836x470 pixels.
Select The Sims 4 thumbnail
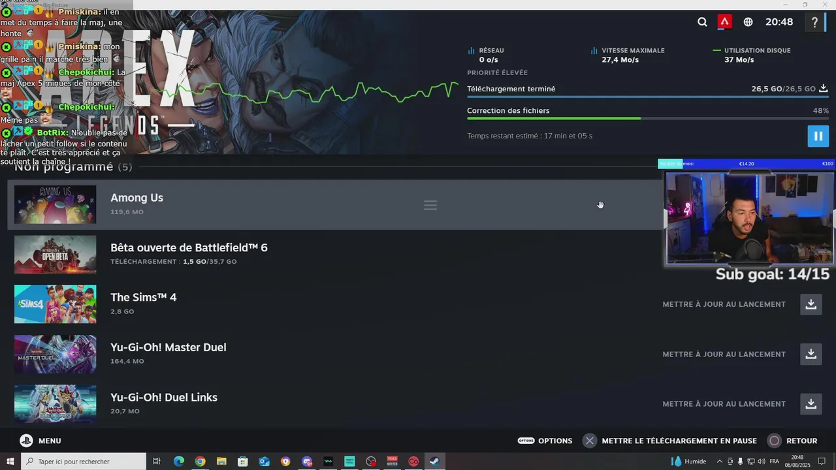click(x=56, y=304)
